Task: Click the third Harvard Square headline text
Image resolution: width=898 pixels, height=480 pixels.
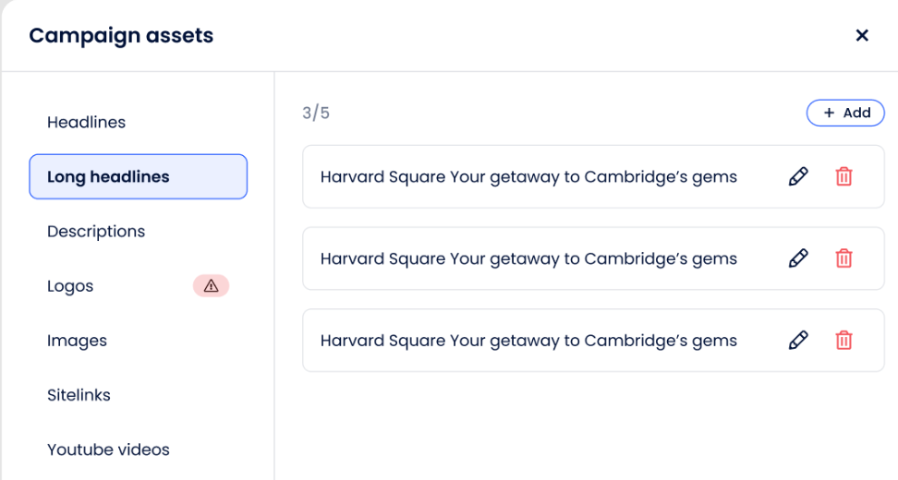Action: point(528,341)
